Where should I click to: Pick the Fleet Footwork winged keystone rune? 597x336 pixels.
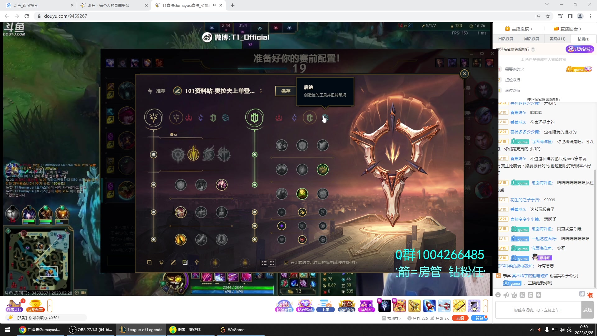tap(209, 154)
